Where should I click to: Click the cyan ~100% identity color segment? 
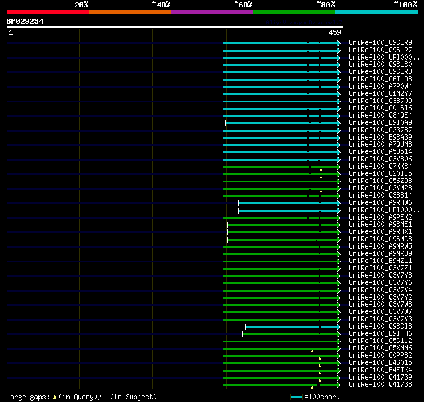click(x=376, y=12)
